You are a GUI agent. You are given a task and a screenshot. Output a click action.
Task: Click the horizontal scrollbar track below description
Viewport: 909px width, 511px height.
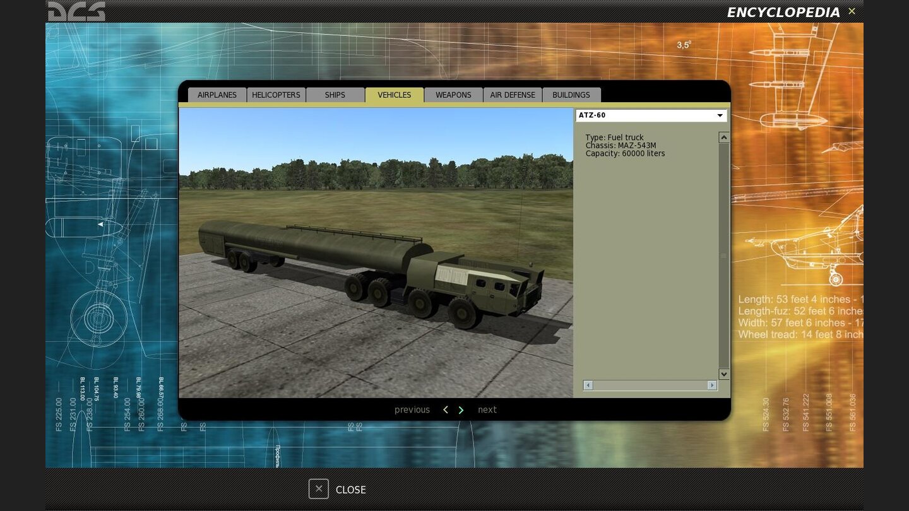(x=650, y=385)
